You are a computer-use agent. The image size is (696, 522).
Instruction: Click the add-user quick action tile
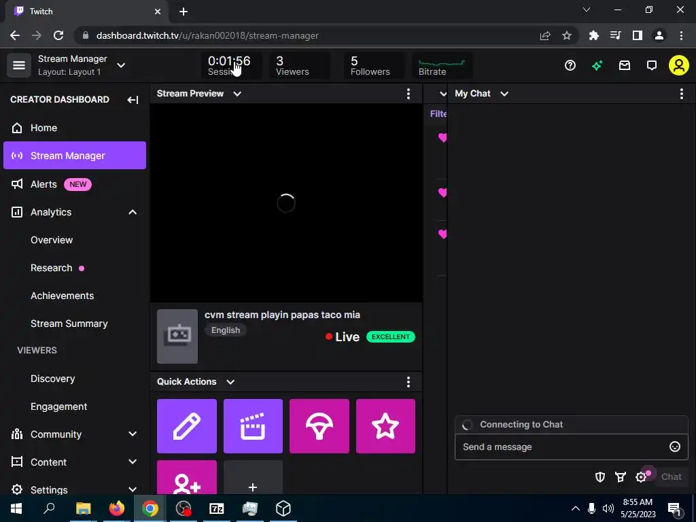[187, 477]
